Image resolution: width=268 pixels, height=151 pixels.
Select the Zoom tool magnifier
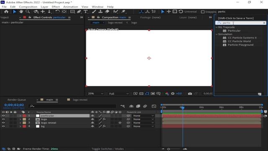pyautogui.click(x=28, y=12)
